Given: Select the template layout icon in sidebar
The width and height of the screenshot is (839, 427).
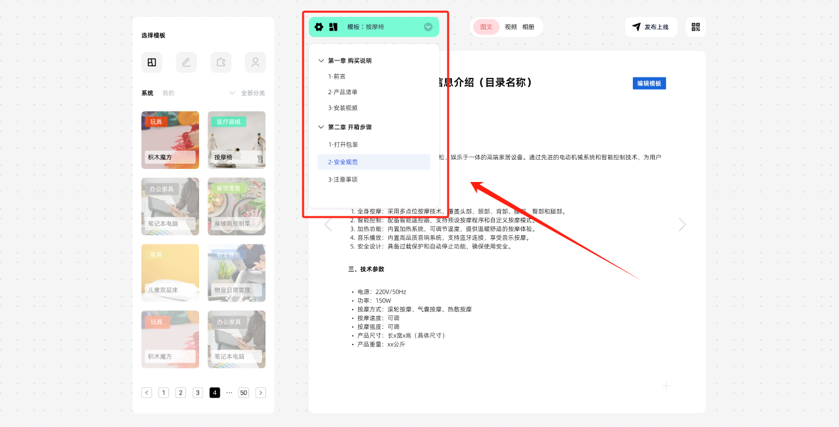Looking at the screenshot, I should (152, 62).
